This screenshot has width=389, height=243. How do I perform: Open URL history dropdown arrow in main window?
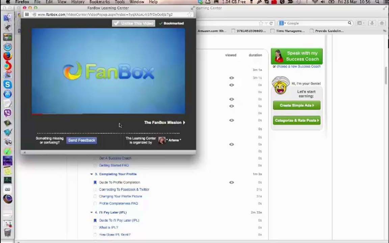(x=266, y=23)
